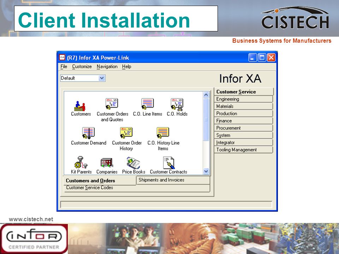The image size is (339, 254).
Task: Click the www.cistech.net link
Action: click(x=31, y=219)
